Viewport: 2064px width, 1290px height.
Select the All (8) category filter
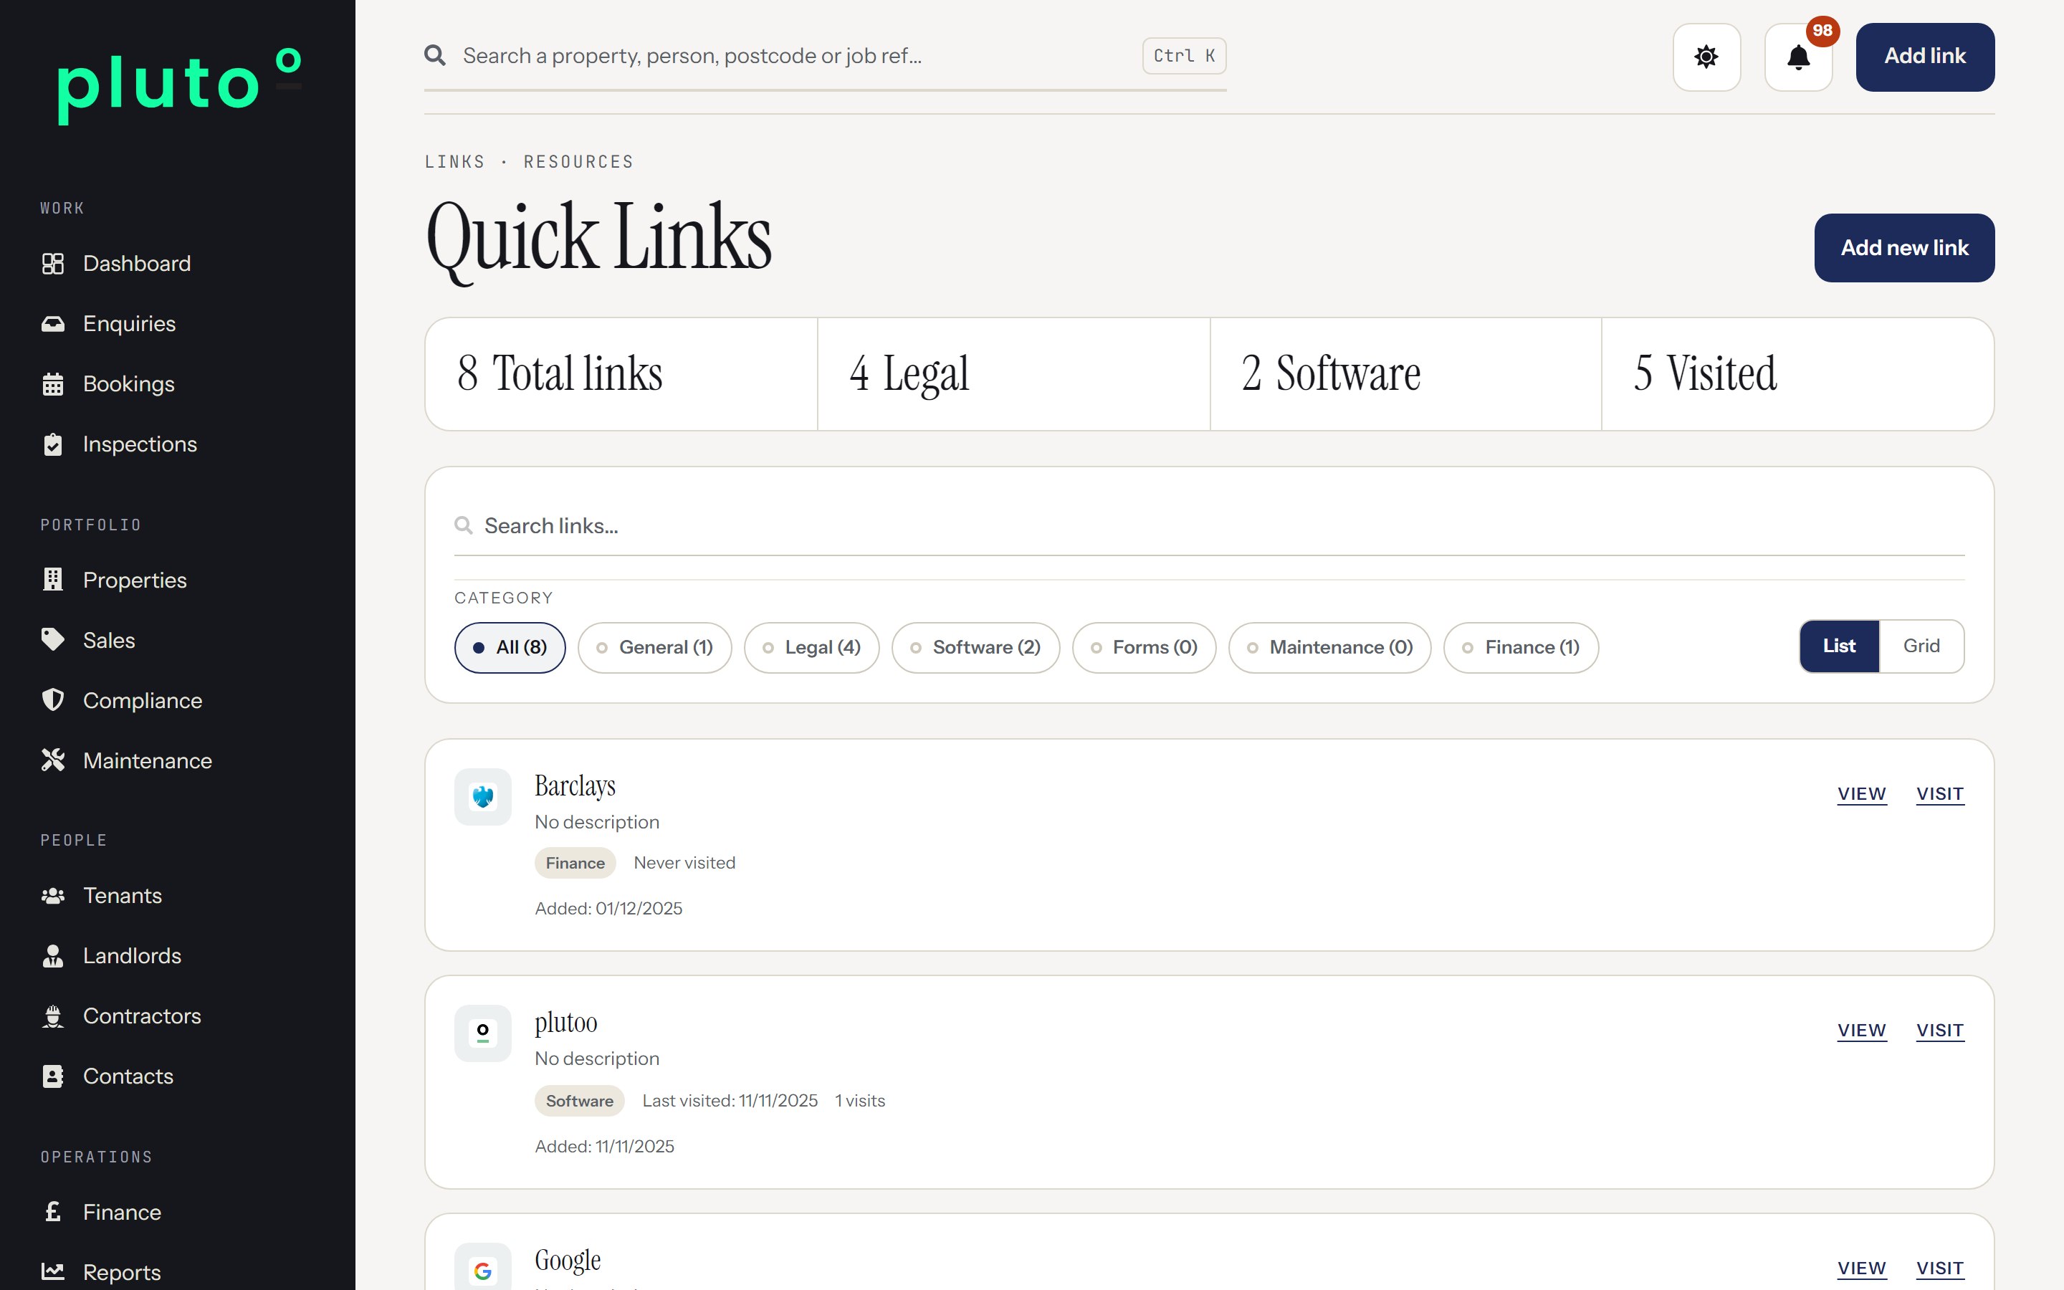click(510, 648)
